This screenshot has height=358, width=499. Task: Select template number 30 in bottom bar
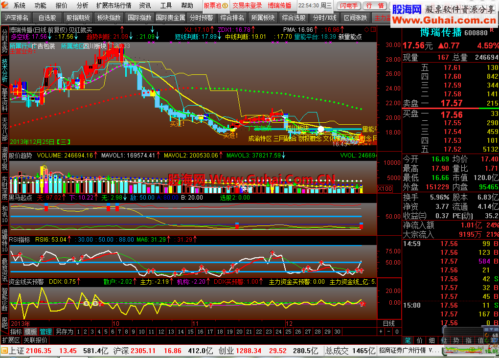[338, 332]
